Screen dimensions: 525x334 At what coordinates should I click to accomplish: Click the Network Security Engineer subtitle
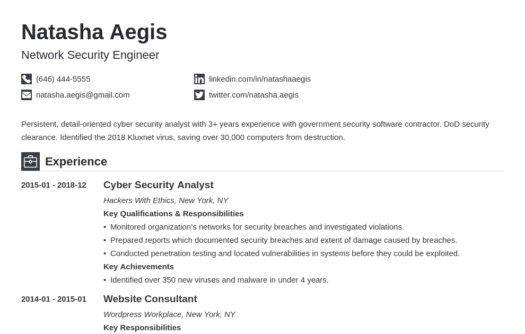pyautogui.click(x=90, y=55)
